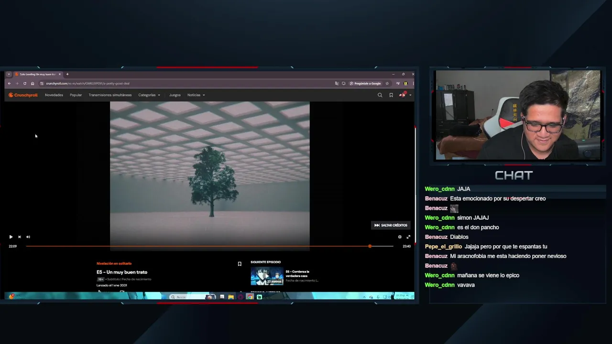Image resolution: width=612 pixels, height=344 pixels.
Task: Open the Crunchyroll watchlist bookmark icon
Action: 391,95
